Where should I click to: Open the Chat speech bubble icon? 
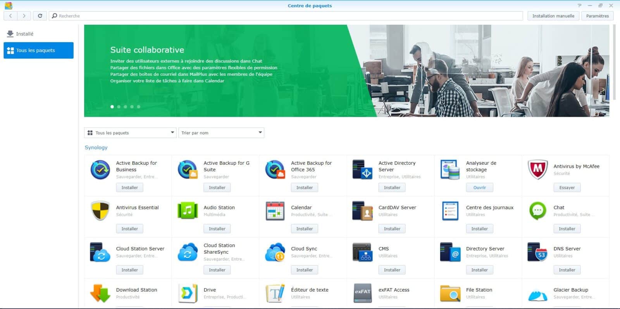[537, 211]
